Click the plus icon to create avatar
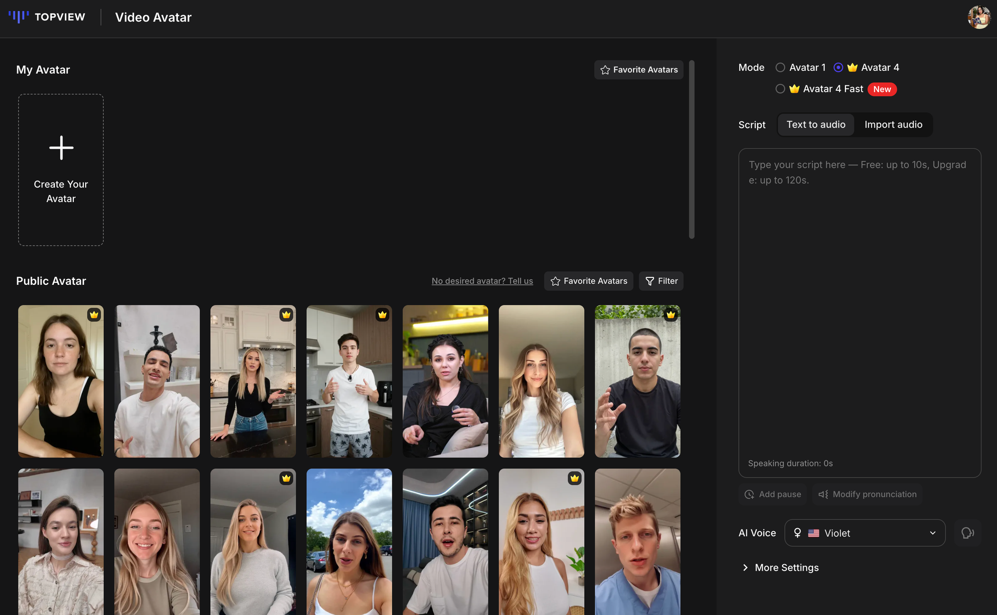 (x=61, y=148)
